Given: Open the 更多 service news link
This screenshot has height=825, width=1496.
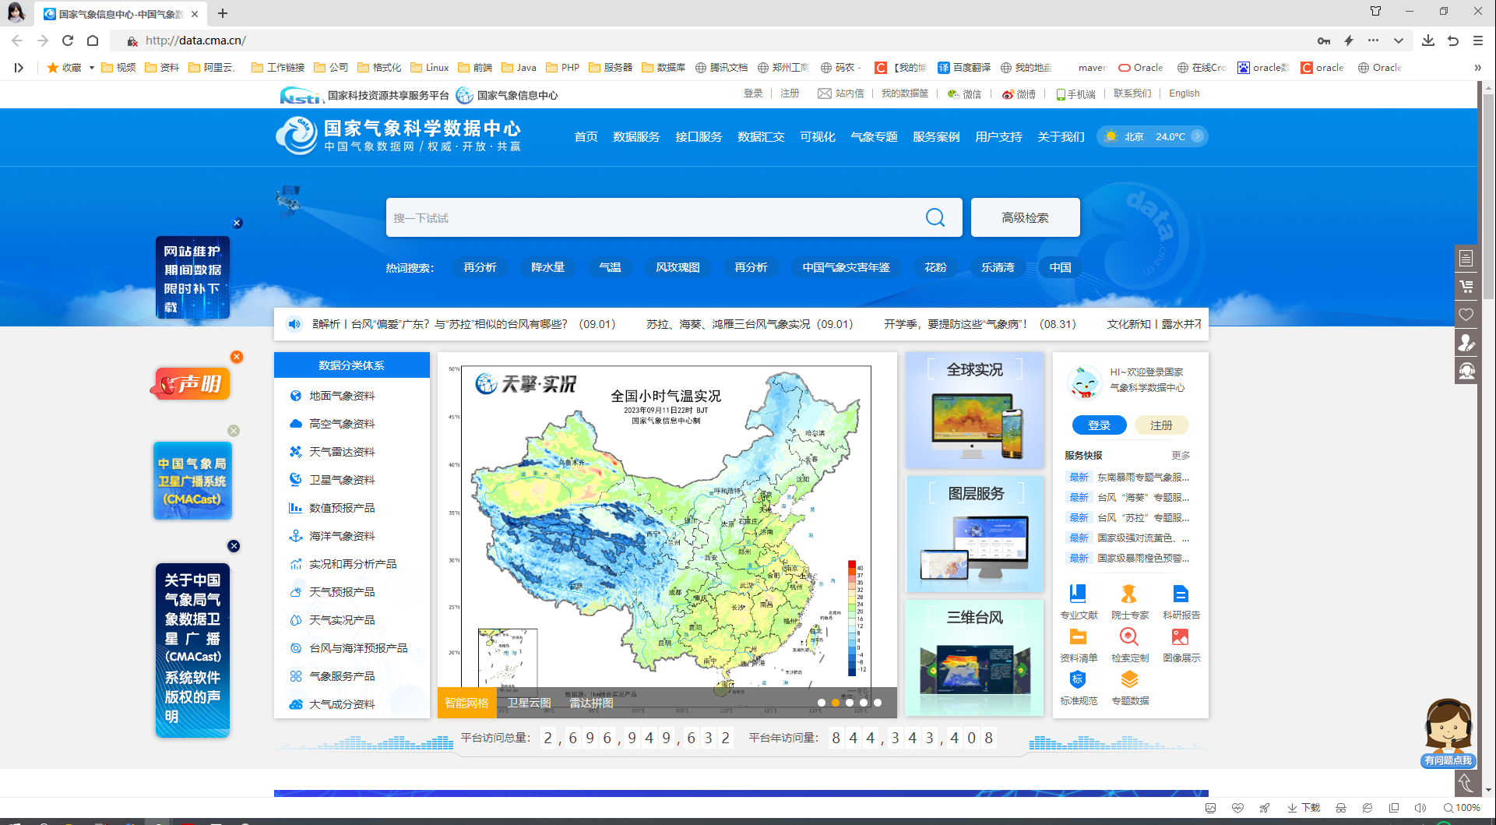Looking at the screenshot, I should (1181, 456).
